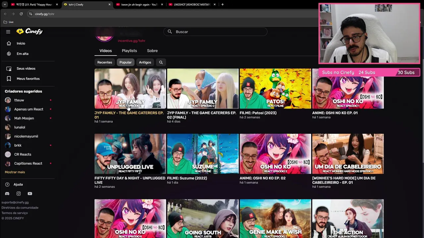Switch to Playlists tab
424x238 pixels.
129,51
